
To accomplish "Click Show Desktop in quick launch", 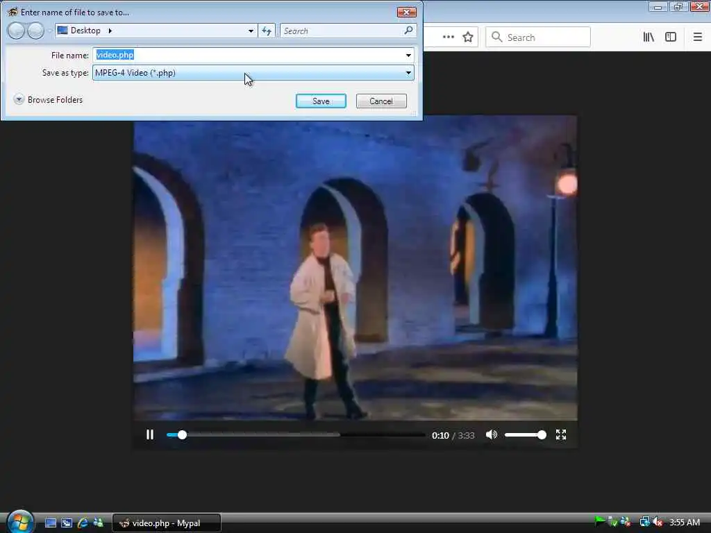I will pos(50,523).
